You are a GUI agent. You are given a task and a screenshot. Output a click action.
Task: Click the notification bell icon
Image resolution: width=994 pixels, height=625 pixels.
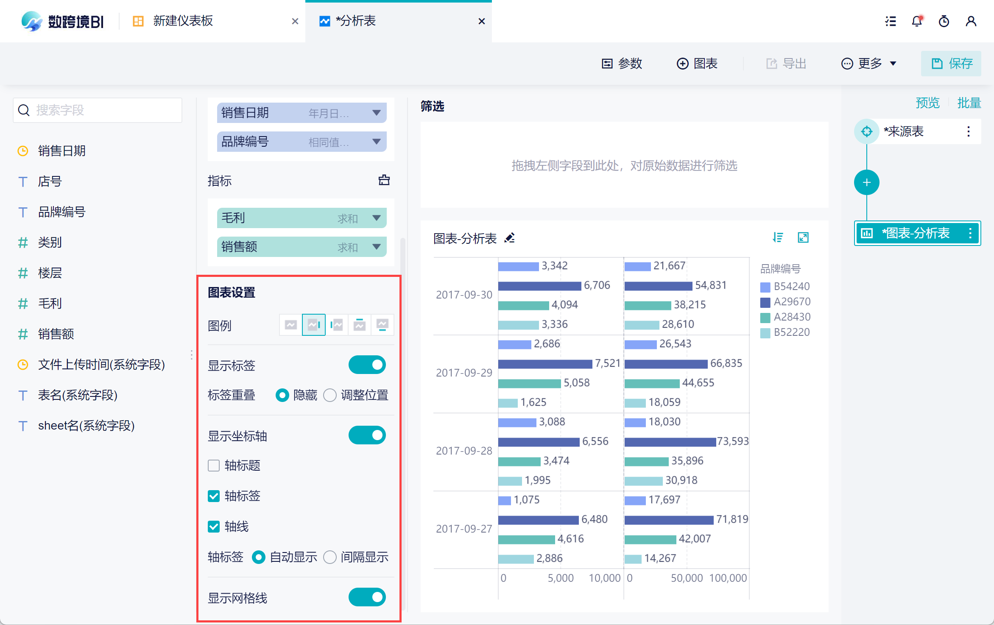(916, 21)
